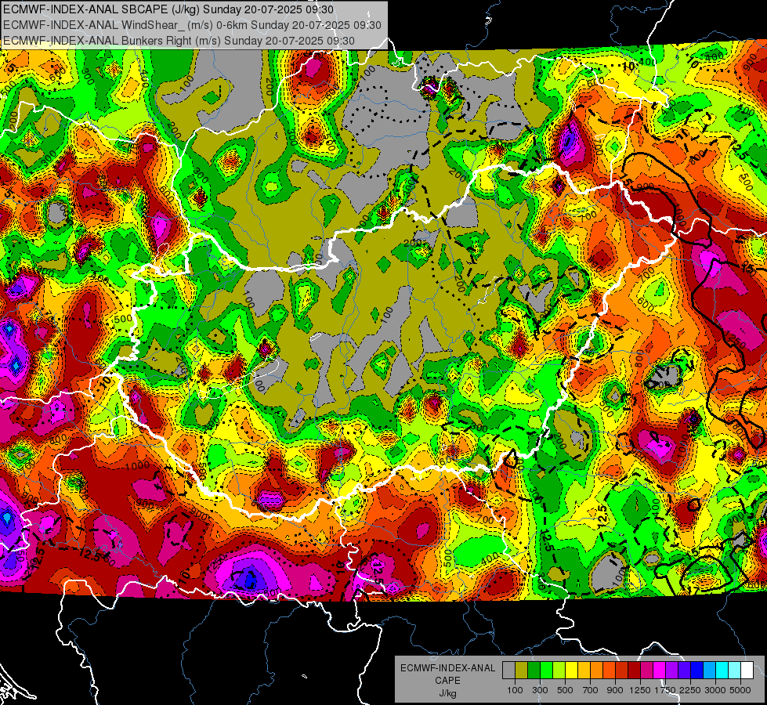The height and width of the screenshot is (705, 767).
Task: Click the bright green legend swatch
Action: (x=546, y=671)
